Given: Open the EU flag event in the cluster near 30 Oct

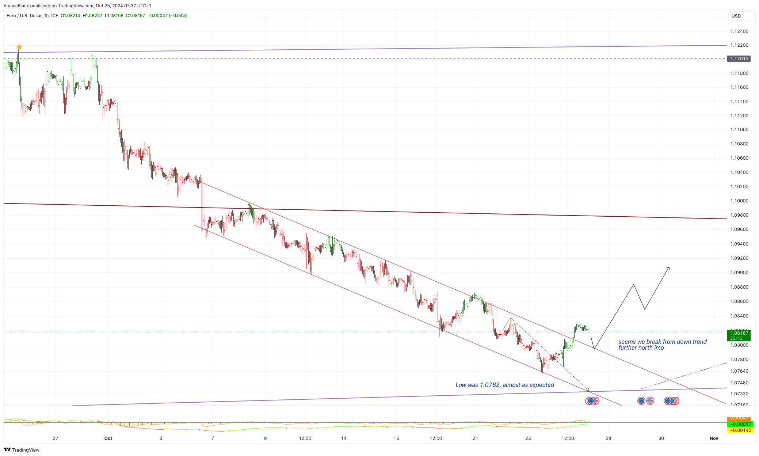Looking at the screenshot, I should (668, 401).
